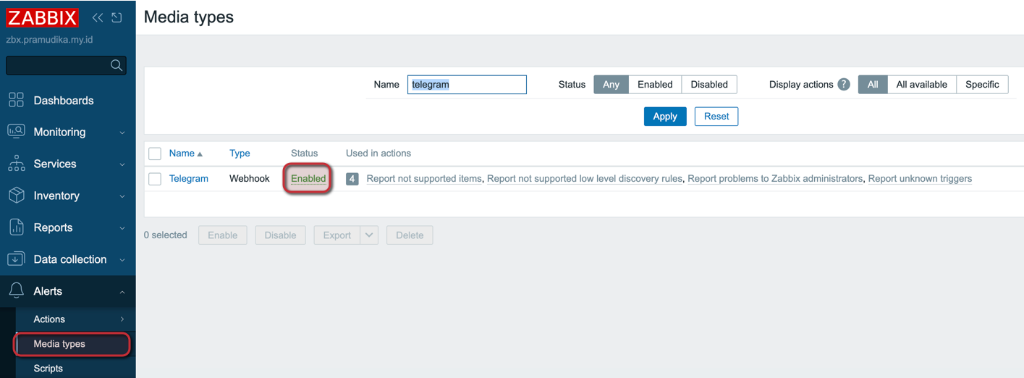Click the Inventory cube icon
This screenshot has height=378, width=1024.
point(16,196)
